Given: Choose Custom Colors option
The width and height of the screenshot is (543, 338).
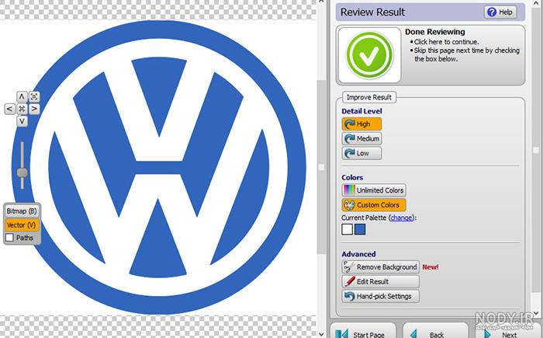Looking at the screenshot, I should (x=374, y=205).
